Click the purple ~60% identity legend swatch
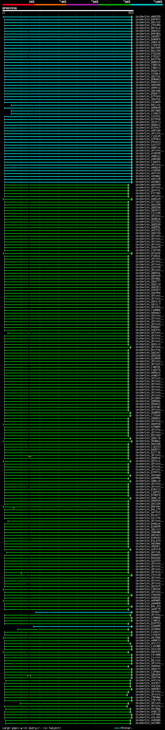The height and width of the screenshot is (730, 165). click(82, 5)
